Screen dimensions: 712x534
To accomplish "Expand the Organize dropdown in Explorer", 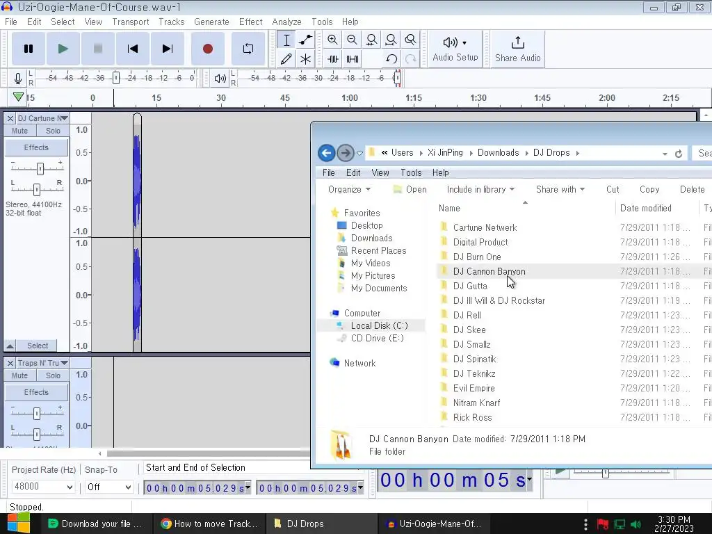I will 349,189.
